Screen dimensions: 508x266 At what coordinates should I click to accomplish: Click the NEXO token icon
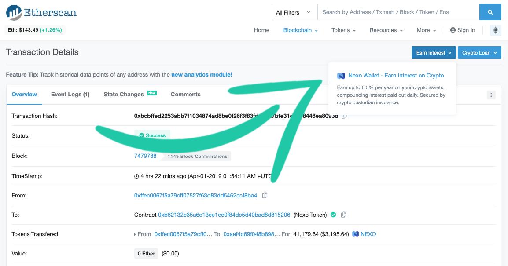pos(355,234)
